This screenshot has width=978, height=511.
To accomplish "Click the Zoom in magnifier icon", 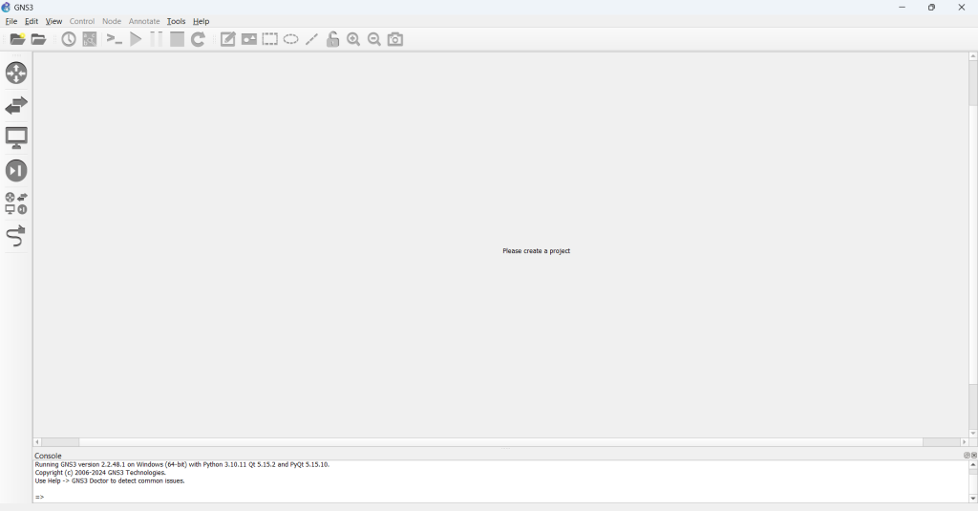I will [354, 40].
